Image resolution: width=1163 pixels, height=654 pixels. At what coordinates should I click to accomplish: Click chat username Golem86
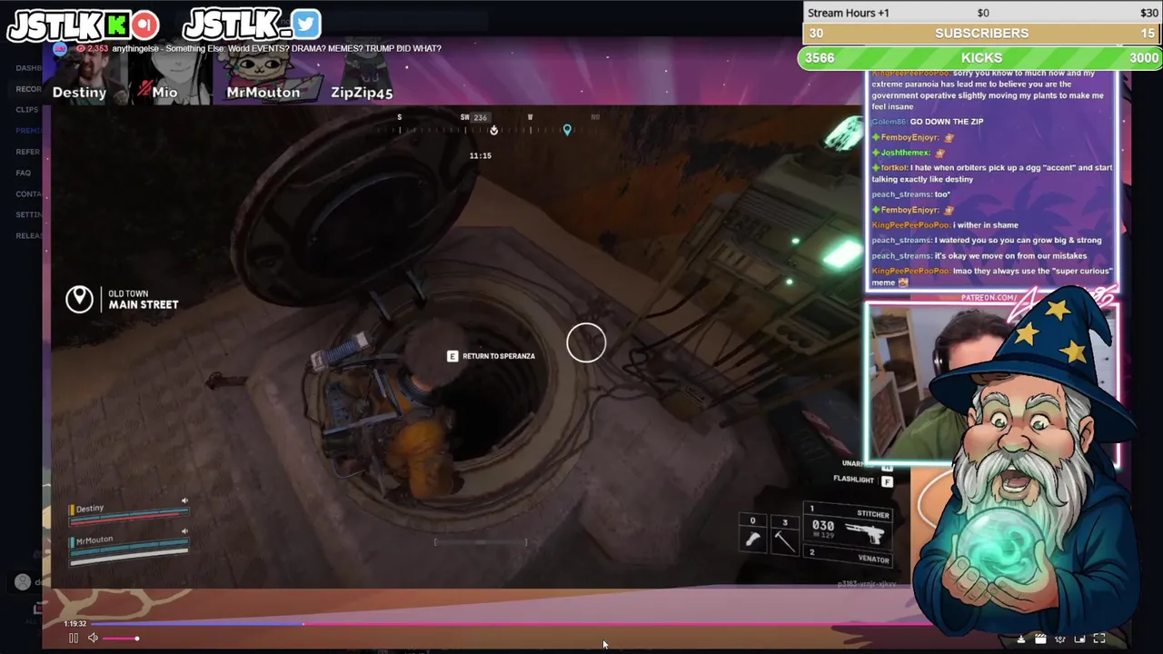[x=889, y=122]
